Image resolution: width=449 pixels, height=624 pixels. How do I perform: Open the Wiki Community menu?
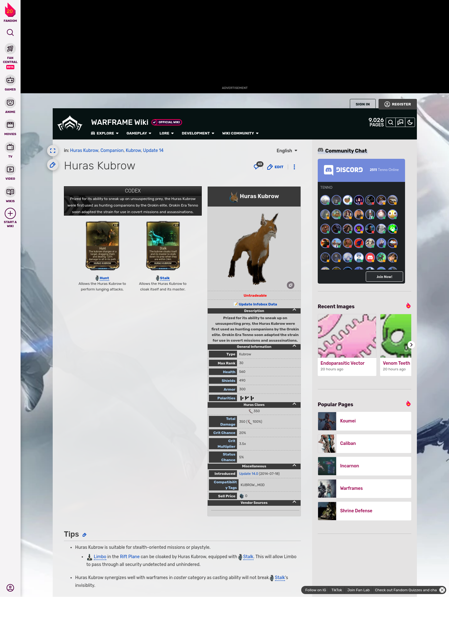240,133
